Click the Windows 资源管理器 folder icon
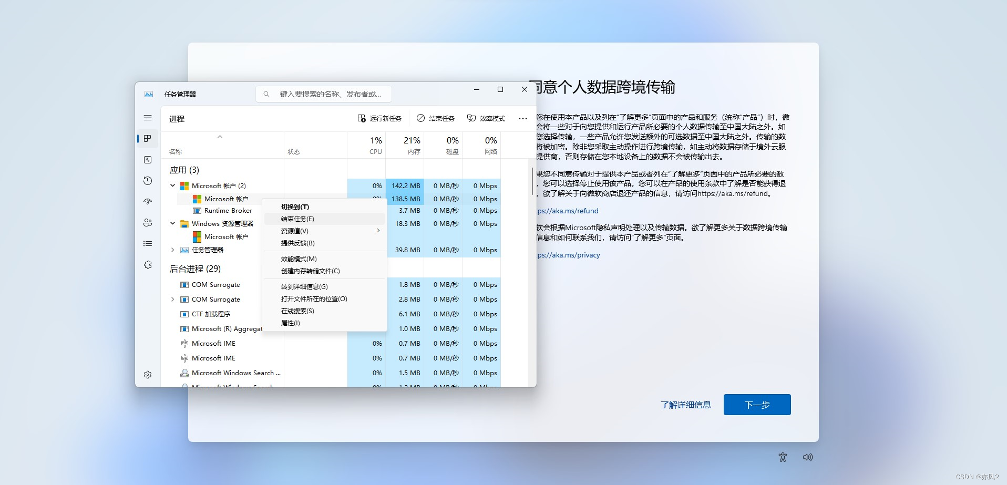The image size is (1007, 485). point(184,224)
